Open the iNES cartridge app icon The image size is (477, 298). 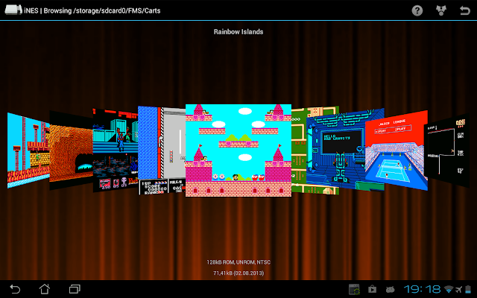(13, 10)
